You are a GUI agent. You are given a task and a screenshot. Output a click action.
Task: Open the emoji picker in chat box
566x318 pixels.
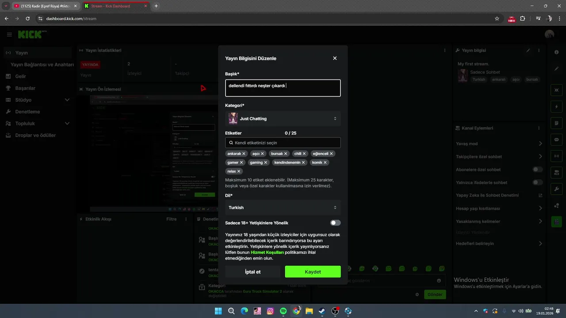(439, 280)
